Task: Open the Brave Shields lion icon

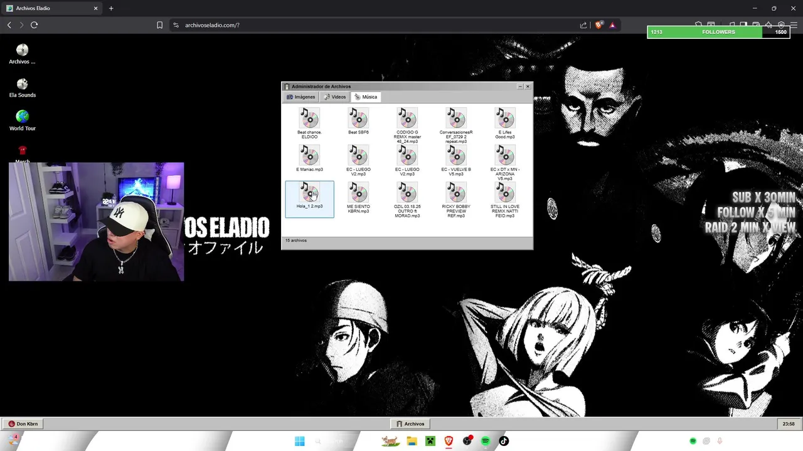Action: (x=599, y=25)
